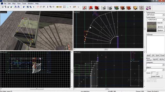Click the VisGroups Edit button
Image resolution: width=165 pixels, height=92 pixels.
pos(153,55)
